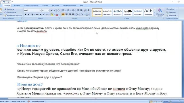Image resolution: width=184 pixels, height=103 pixels.
Task: Open the Change Case (Aa) menu
Action: pyautogui.click(x=47, y=15)
